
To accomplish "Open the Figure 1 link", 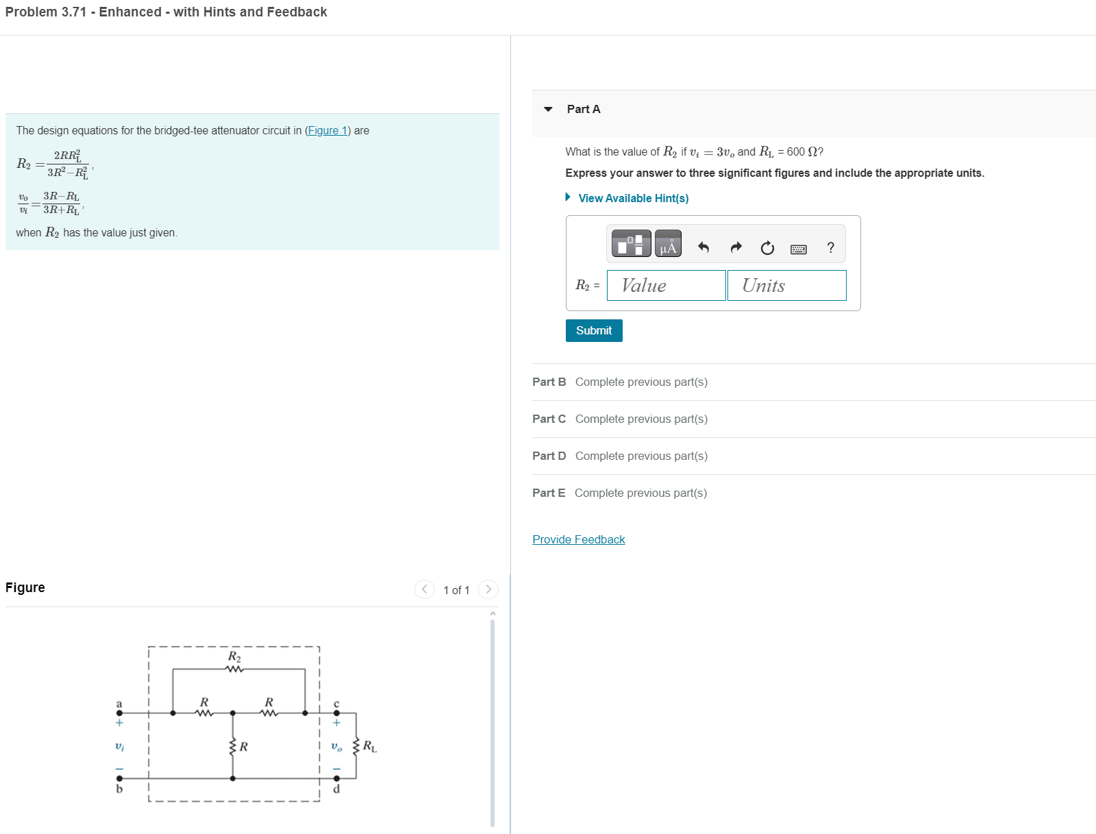I will click(x=328, y=130).
